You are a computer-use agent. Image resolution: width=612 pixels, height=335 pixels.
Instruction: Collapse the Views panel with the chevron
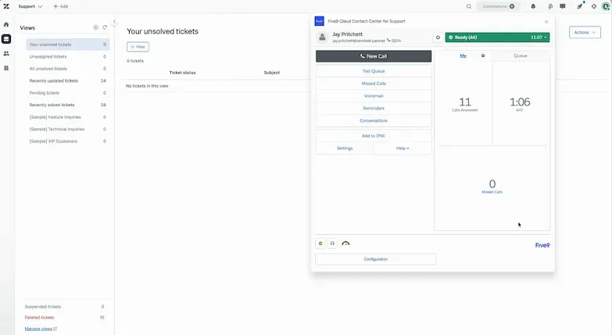coord(114,22)
